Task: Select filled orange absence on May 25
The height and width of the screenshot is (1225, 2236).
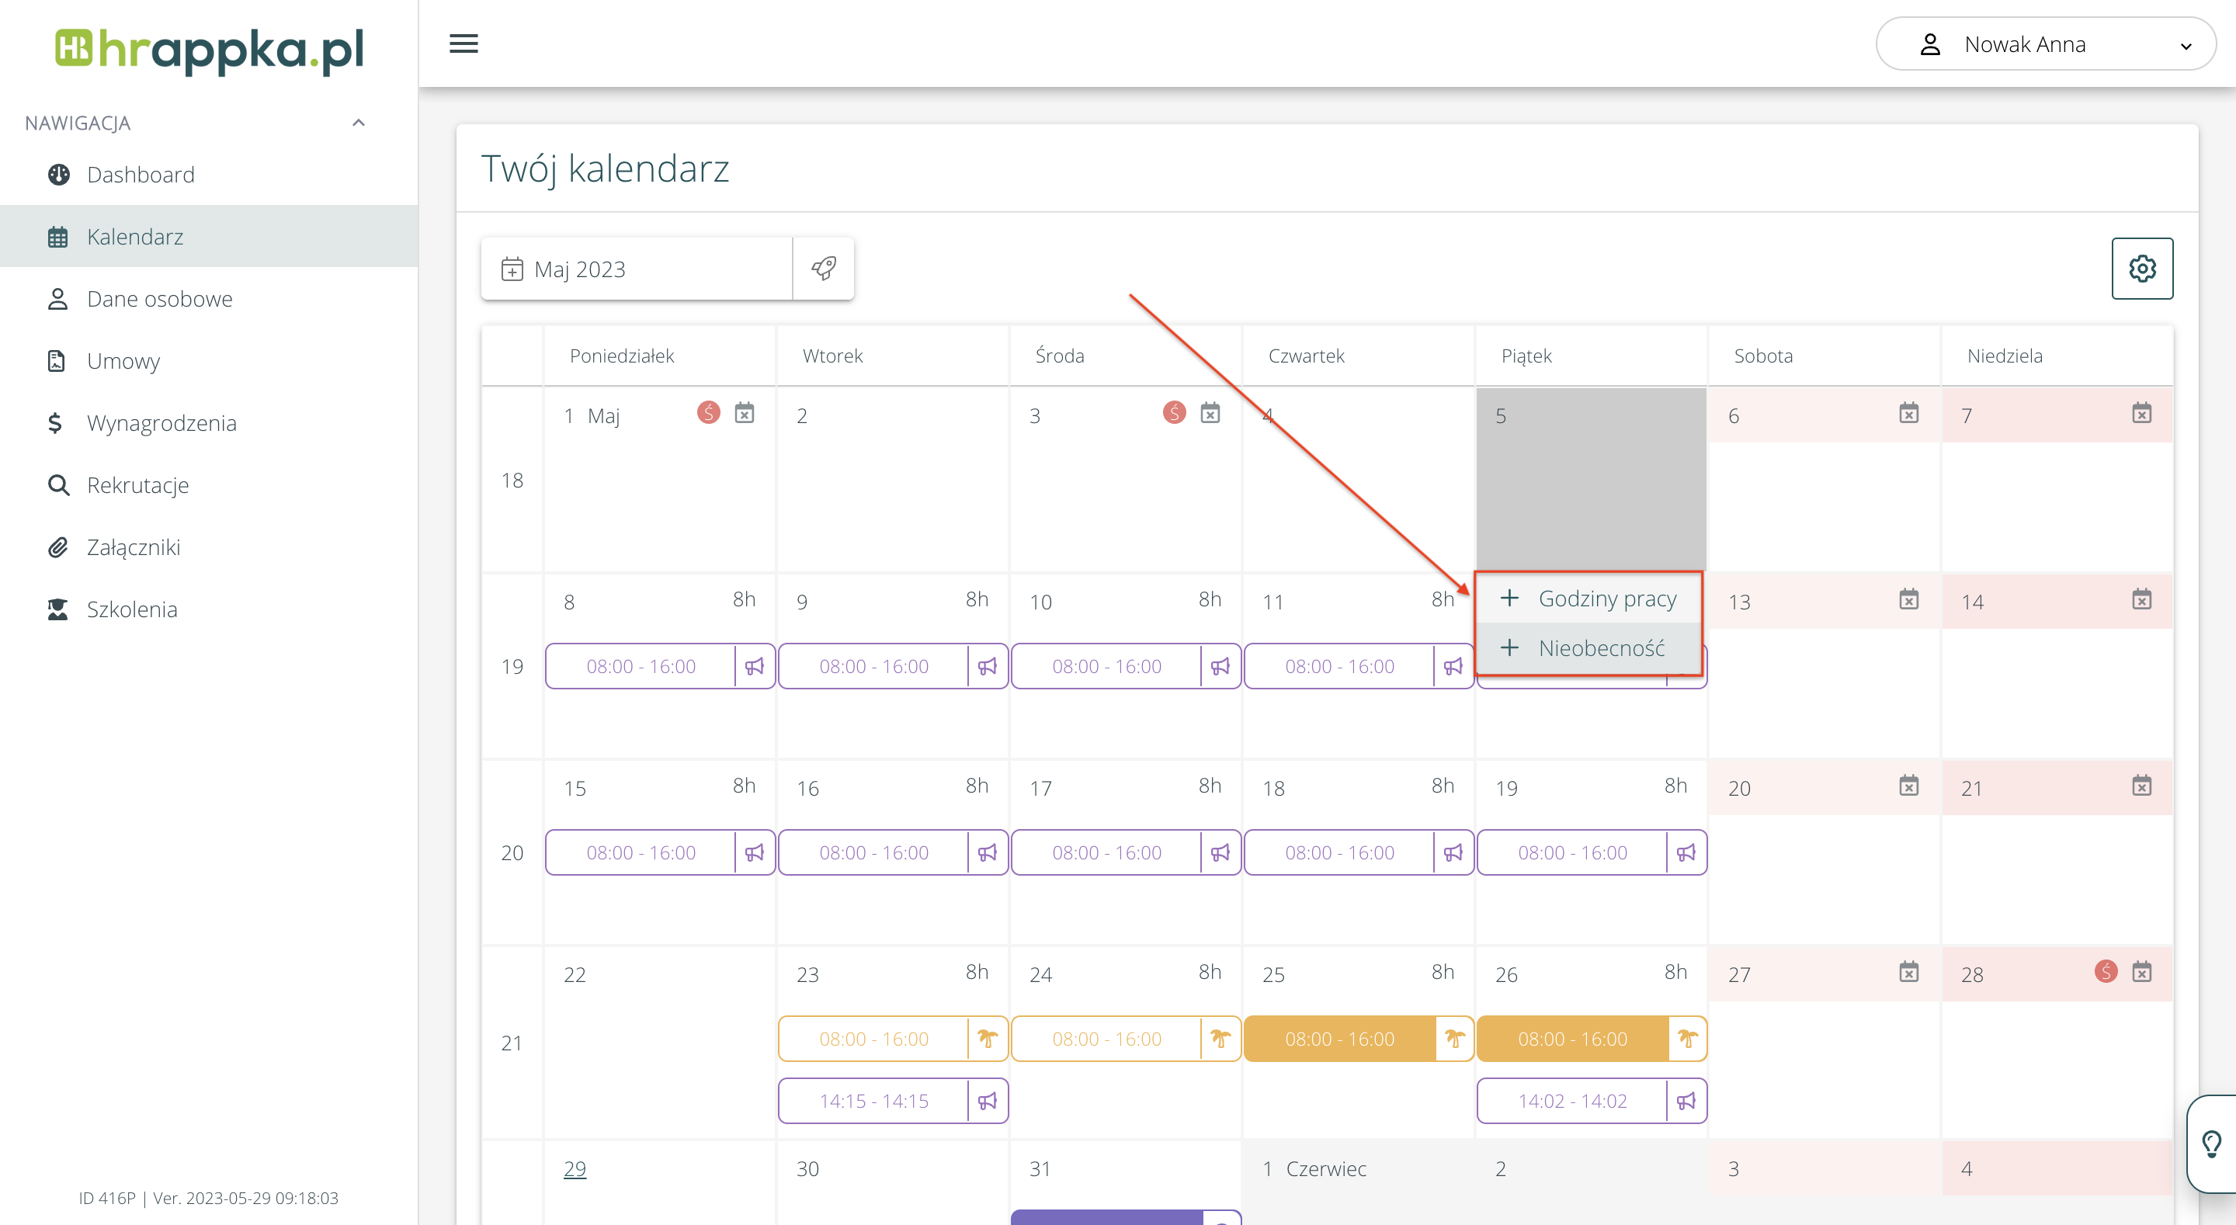Action: [1338, 1039]
